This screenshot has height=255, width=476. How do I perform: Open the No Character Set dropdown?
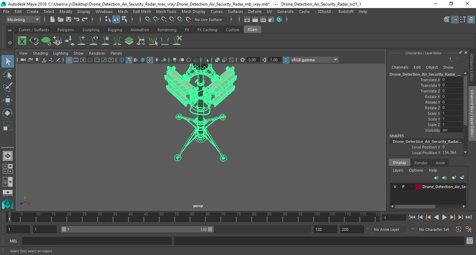coord(434,229)
